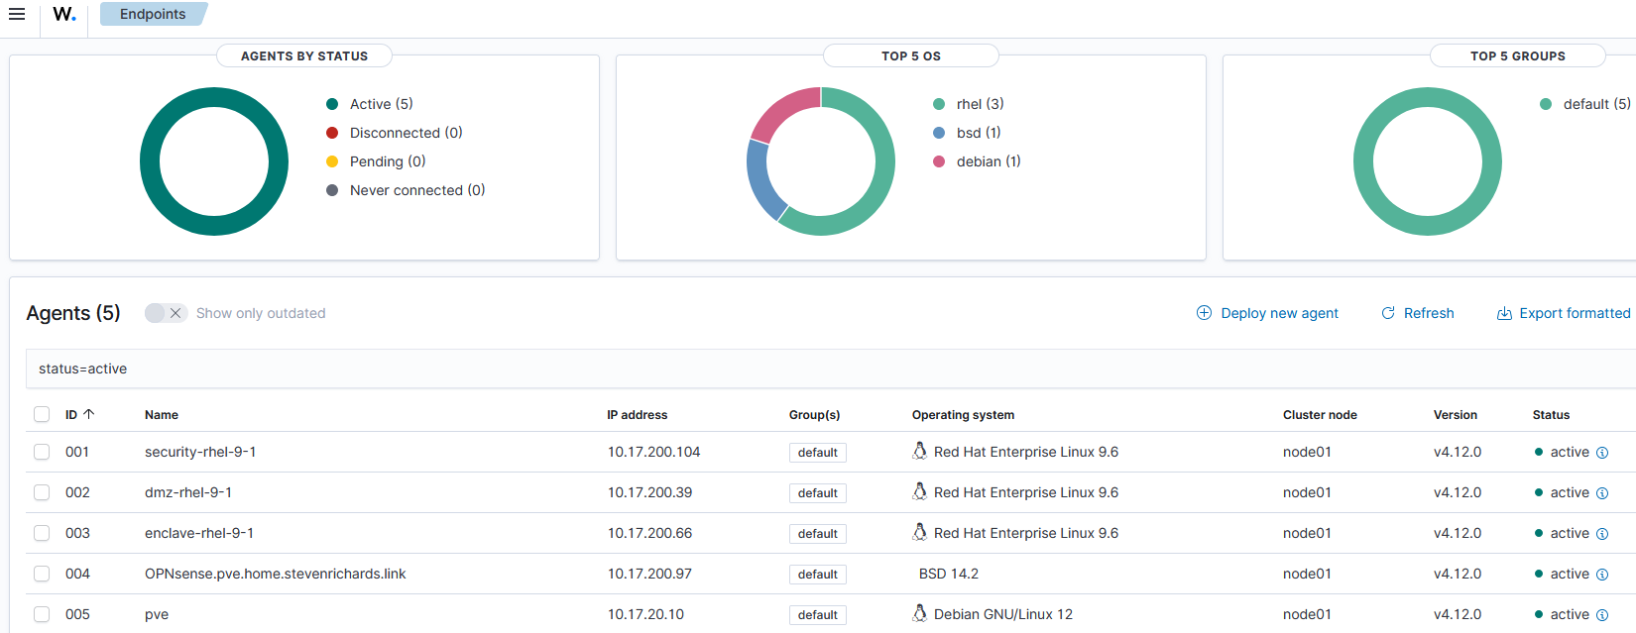1636x633 pixels.
Task: Click Never connected (0) gray legend dot
Action: pos(332,190)
